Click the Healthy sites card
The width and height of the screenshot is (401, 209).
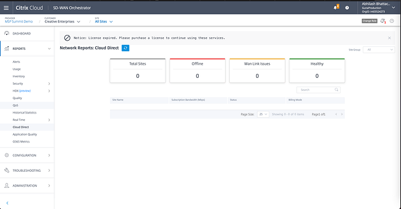(317, 70)
